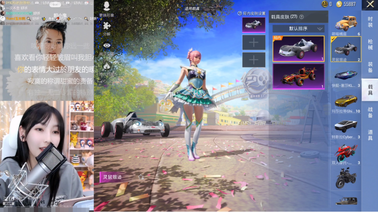This screenshot has width=378, height=212.
Task: Open the 更换形象 avatar icon
Action: tap(107, 6)
